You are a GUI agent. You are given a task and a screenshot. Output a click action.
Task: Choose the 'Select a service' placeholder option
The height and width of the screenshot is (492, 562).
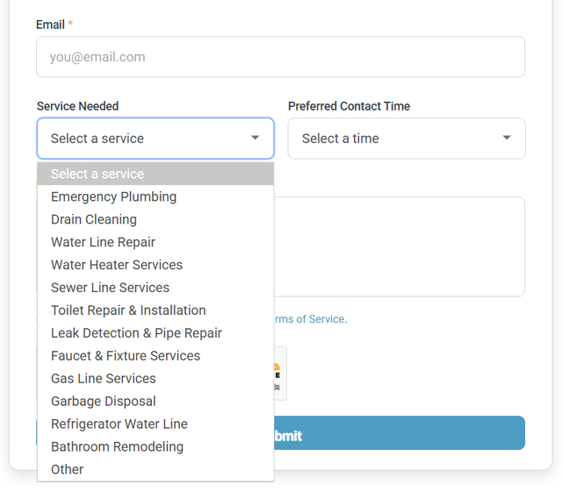155,174
